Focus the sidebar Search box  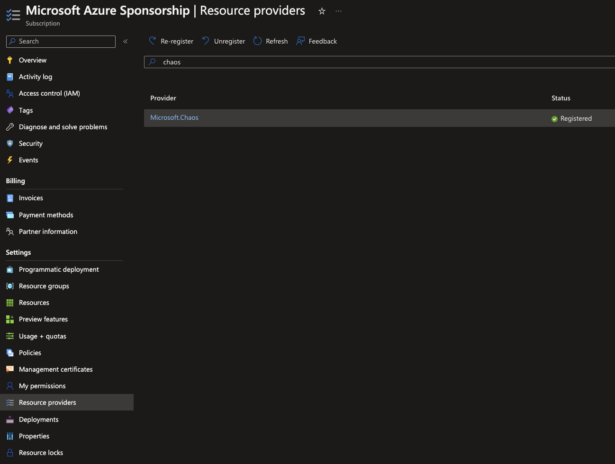pos(61,42)
